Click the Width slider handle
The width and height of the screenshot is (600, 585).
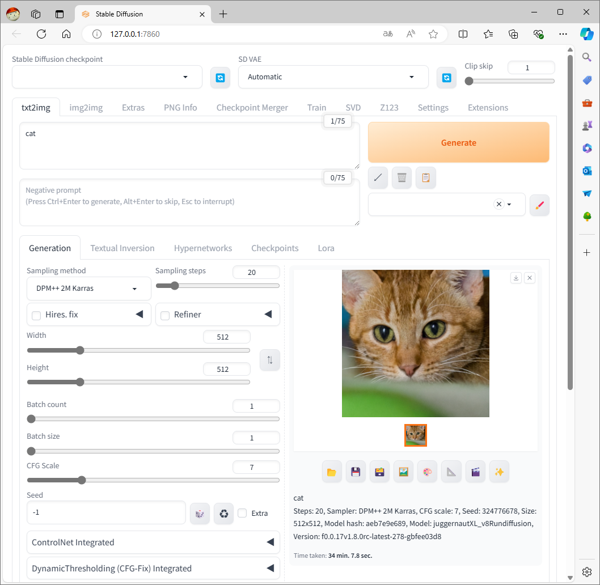point(80,350)
